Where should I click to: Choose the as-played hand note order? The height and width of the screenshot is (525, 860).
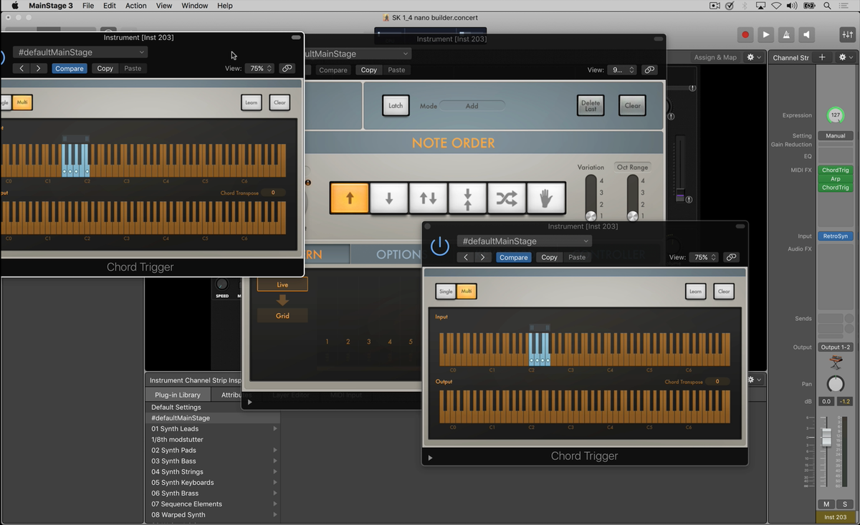[x=545, y=198]
